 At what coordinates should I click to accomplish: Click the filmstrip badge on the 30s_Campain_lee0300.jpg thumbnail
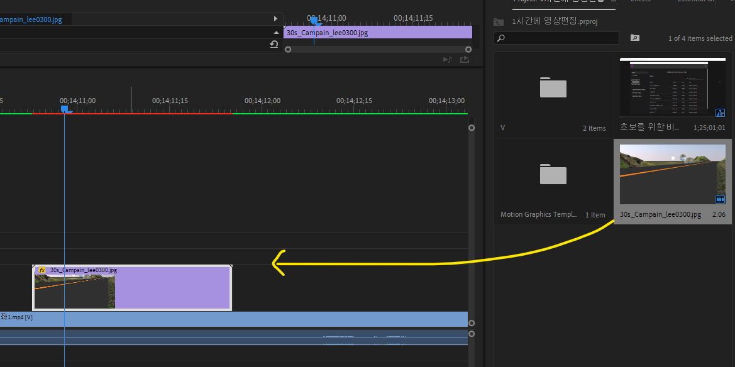click(721, 200)
